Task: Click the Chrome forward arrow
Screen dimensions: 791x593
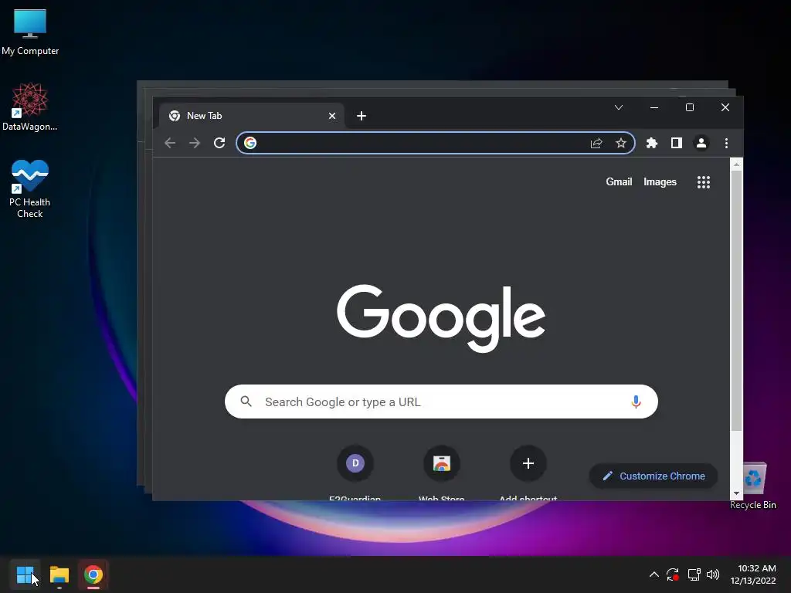Action: [x=195, y=143]
